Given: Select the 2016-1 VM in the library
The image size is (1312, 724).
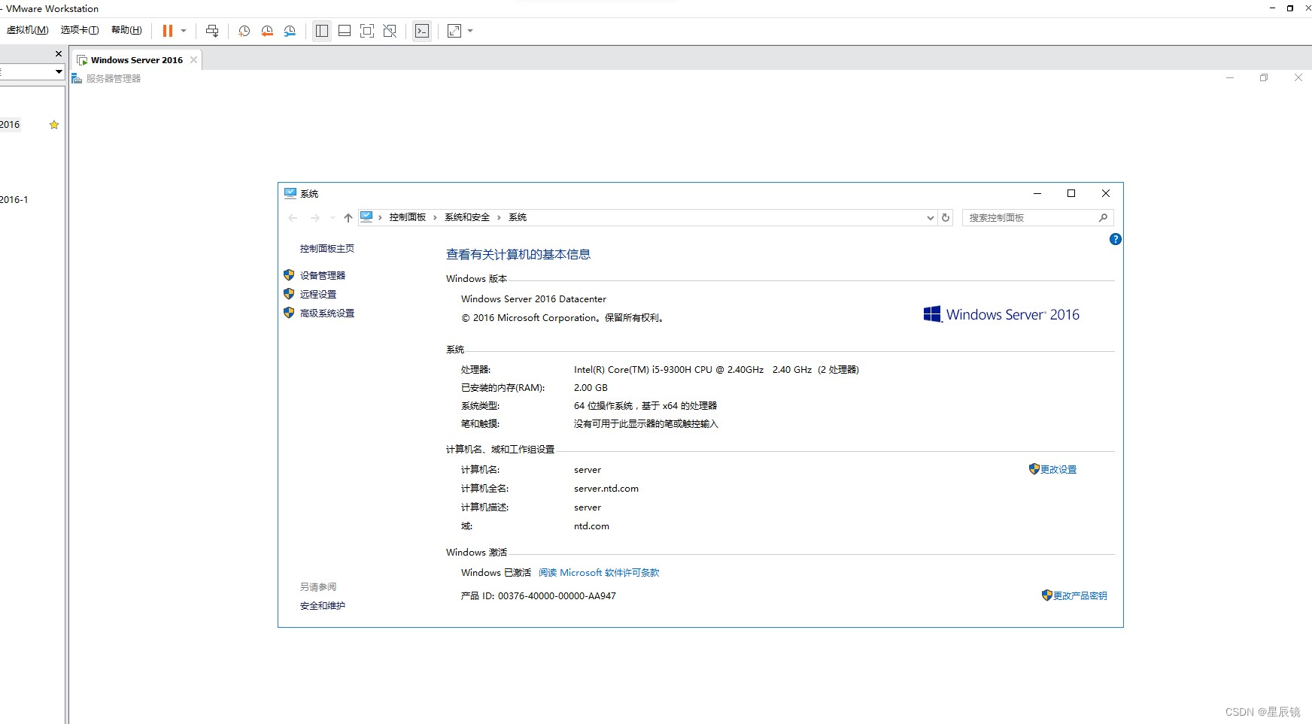Looking at the screenshot, I should tap(14, 200).
